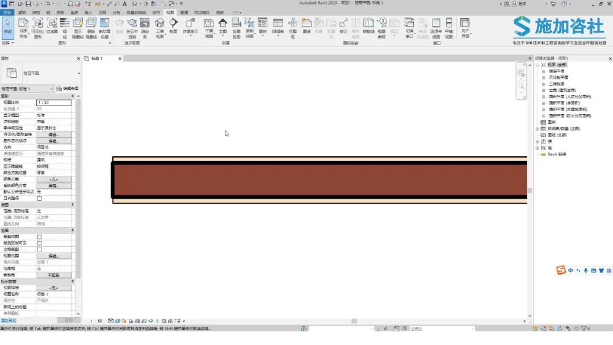This screenshot has height=345, width=613.
Task: Toggle the Sun Path (日光路径) checkbox
Action: coord(39,199)
